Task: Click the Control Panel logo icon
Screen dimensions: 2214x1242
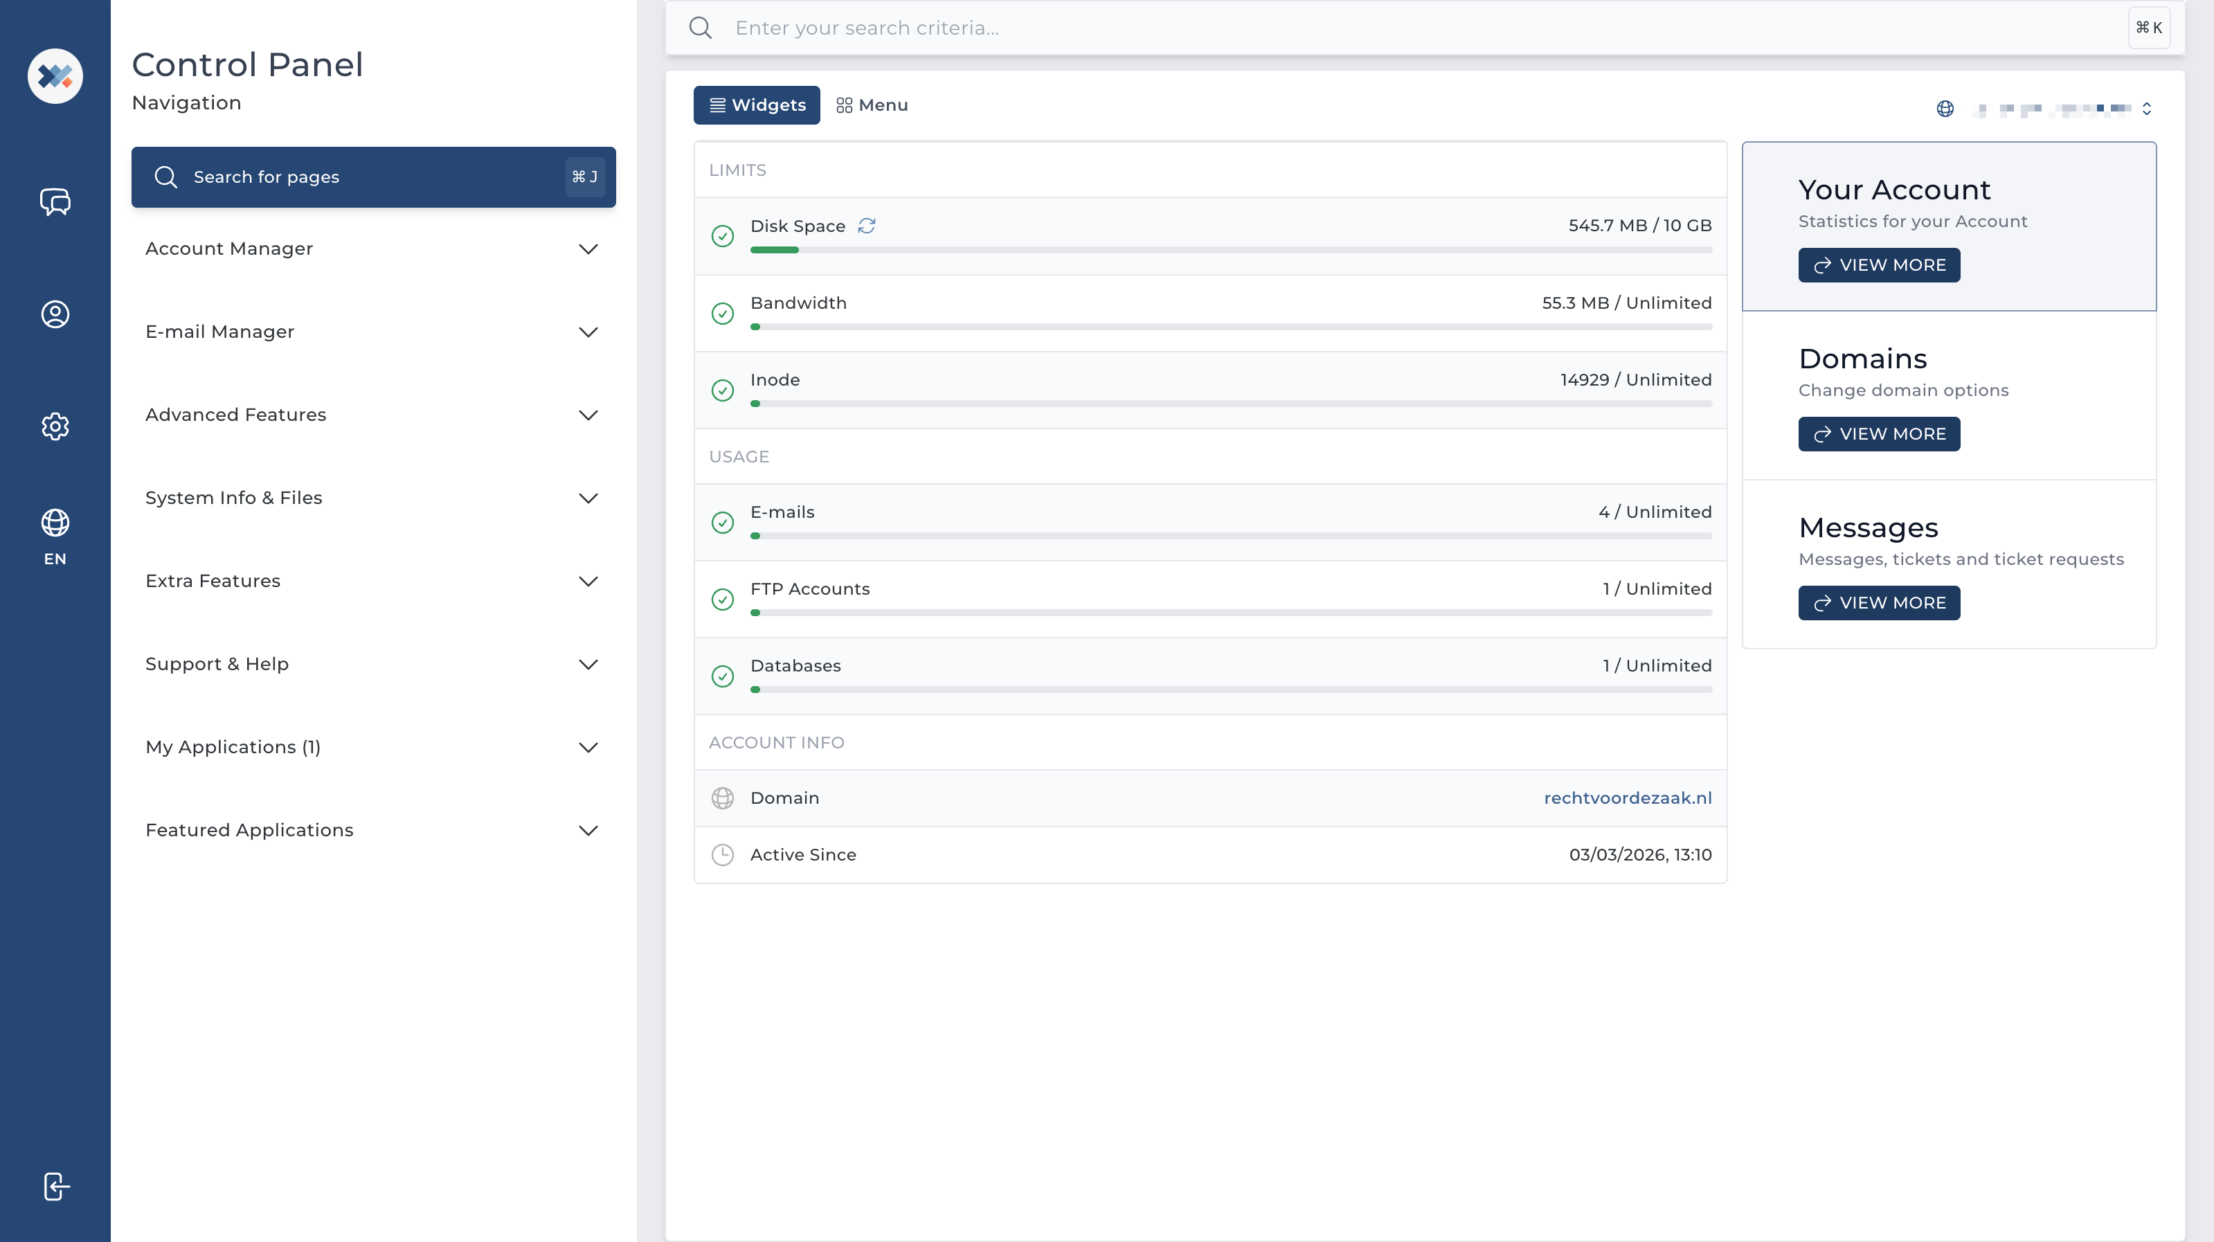Action: [x=55, y=75]
